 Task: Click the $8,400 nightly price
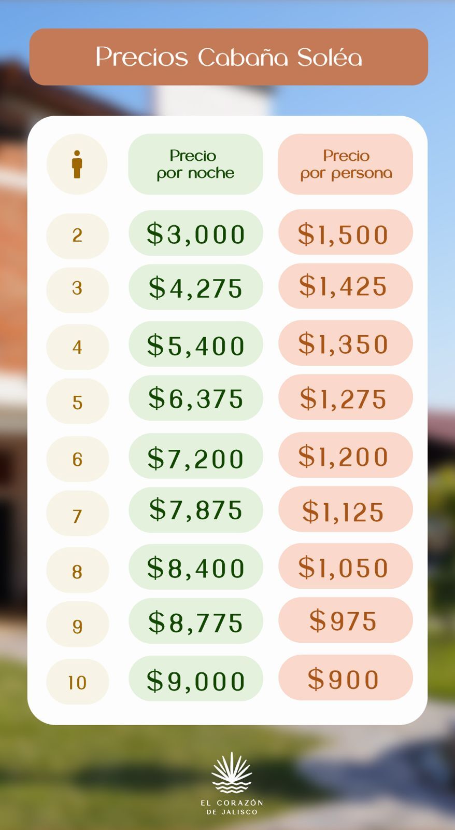(x=195, y=568)
